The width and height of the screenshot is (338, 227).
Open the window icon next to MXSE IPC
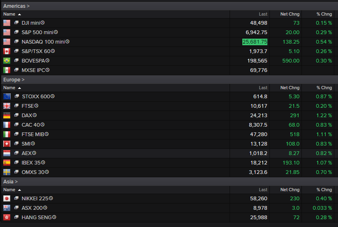point(16,69)
